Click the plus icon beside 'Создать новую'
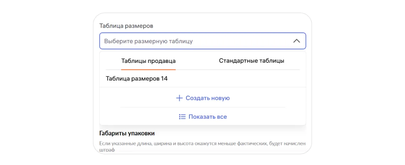This screenshot has width=405, height=165. tap(179, 98)
